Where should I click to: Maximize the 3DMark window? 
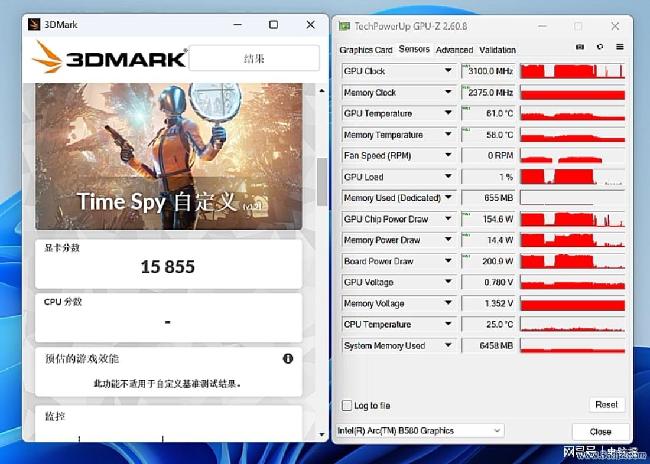(274, 25)
